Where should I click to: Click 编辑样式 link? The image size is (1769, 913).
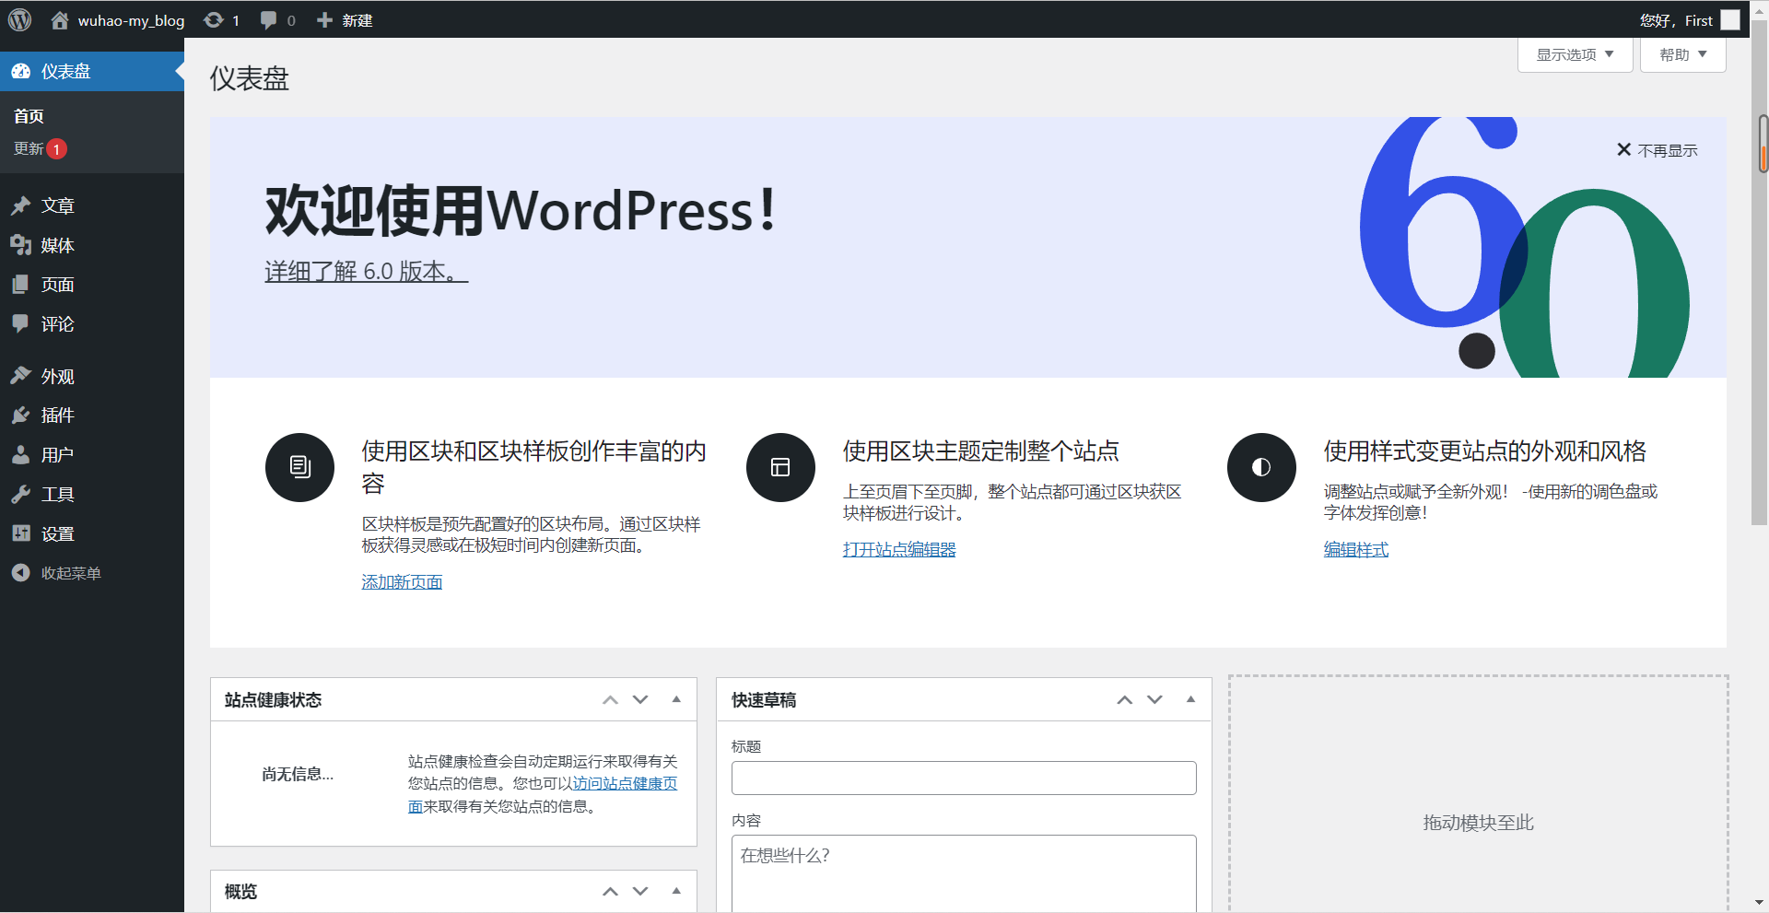(1356, 550)
